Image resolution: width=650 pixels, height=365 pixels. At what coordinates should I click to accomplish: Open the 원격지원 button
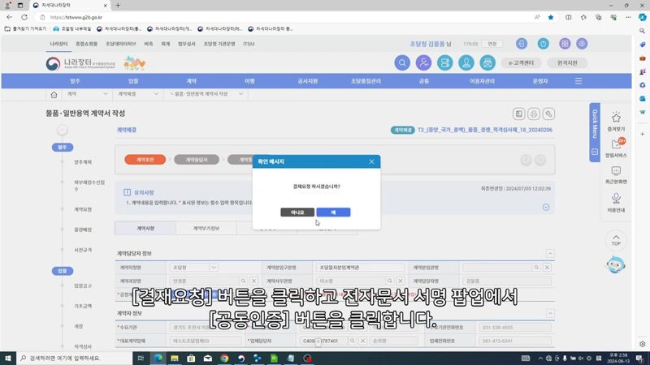(x=567, y=63)
